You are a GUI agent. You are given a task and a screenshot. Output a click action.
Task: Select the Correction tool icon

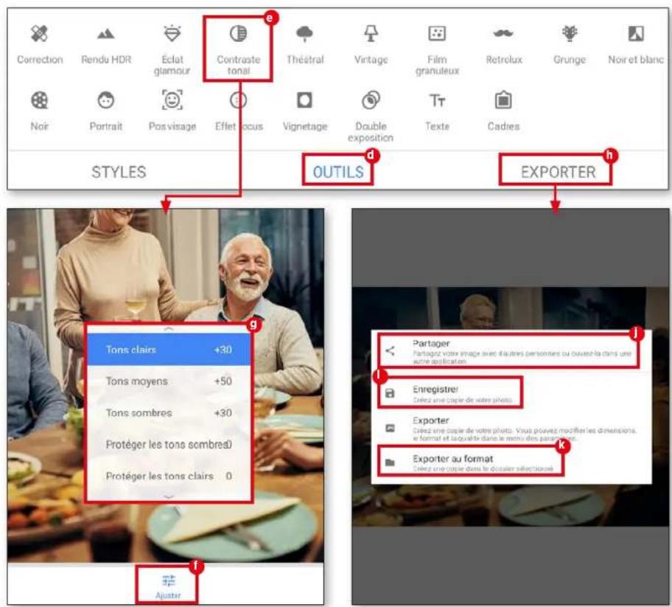40,33
